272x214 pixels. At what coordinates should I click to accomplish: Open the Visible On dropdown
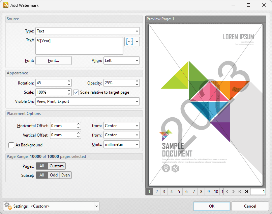(x=87, y=101)
